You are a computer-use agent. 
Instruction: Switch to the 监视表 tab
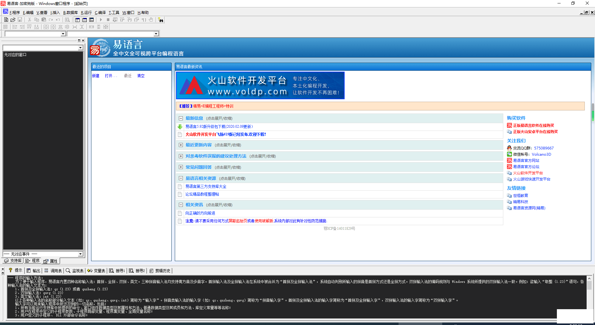[75, 271]
